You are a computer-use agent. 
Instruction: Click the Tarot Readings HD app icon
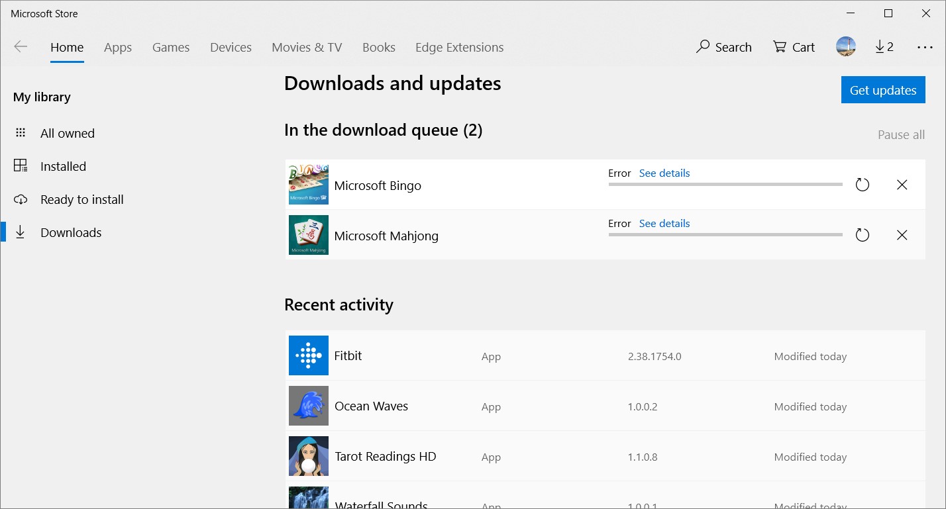(309, 456)
